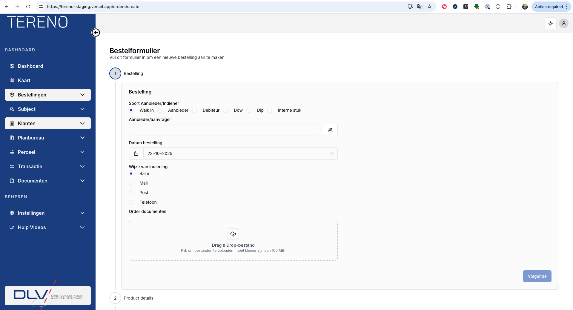
Task: Select the Interne stuk radio option
Action: coord(270,110)
